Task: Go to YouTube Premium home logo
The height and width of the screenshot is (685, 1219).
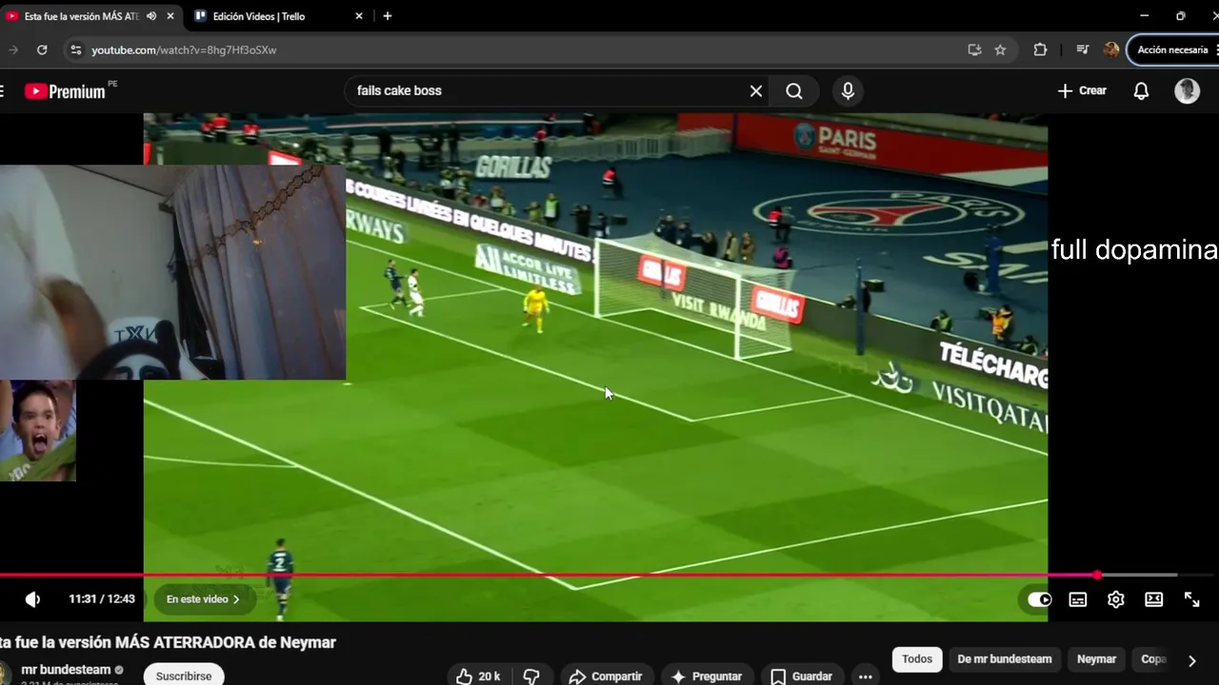Action: click(x=65, y=91)
